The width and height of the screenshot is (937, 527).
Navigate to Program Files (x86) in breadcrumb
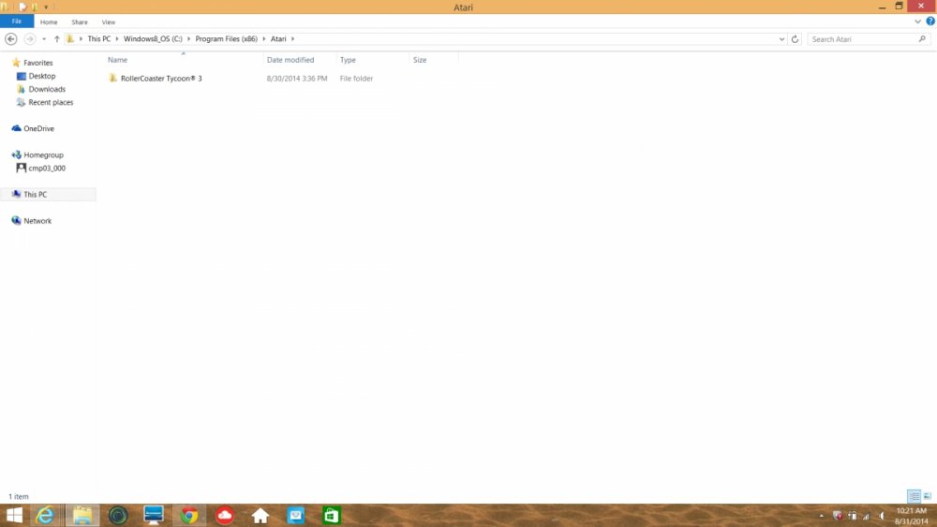226,39
